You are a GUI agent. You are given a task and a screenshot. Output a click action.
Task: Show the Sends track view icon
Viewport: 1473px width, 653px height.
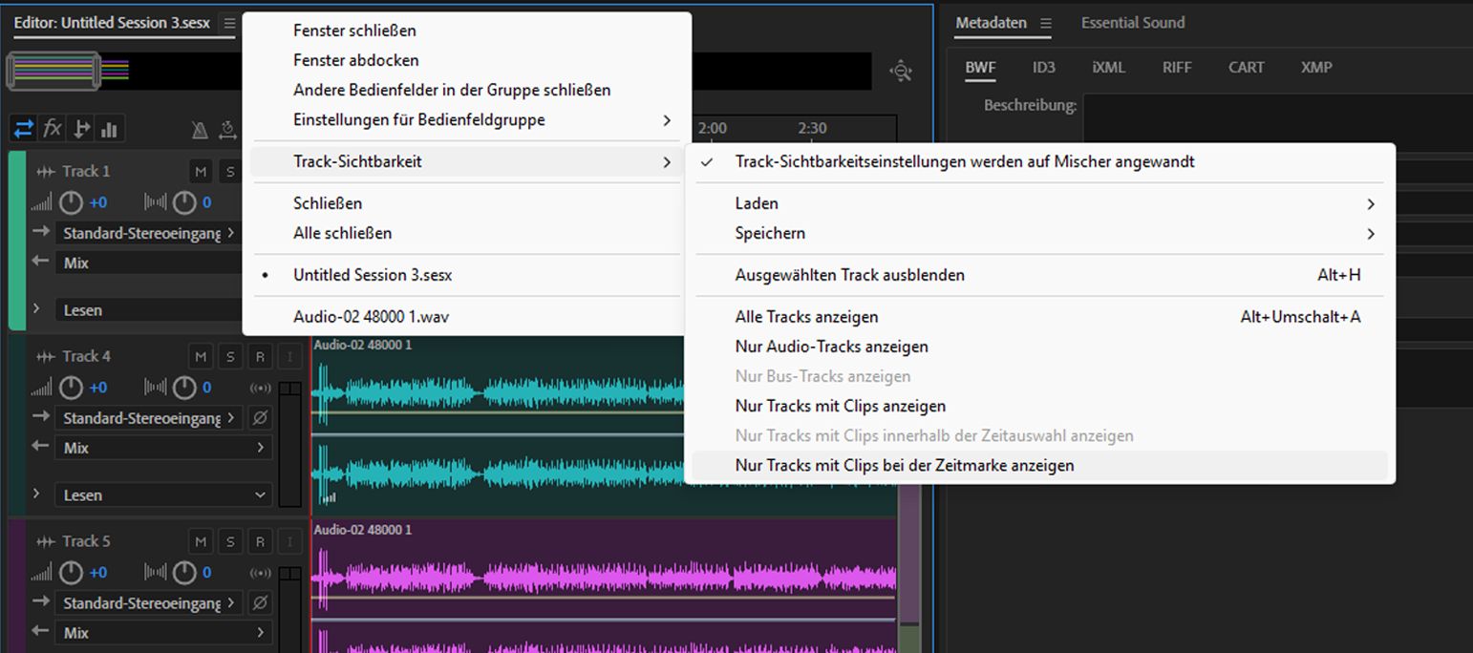[x=81, y=129]
